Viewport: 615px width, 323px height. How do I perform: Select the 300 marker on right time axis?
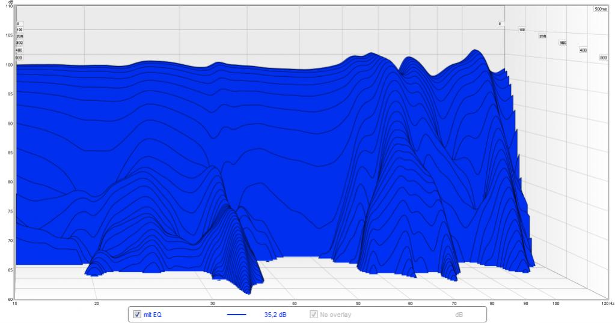point(563,43)
